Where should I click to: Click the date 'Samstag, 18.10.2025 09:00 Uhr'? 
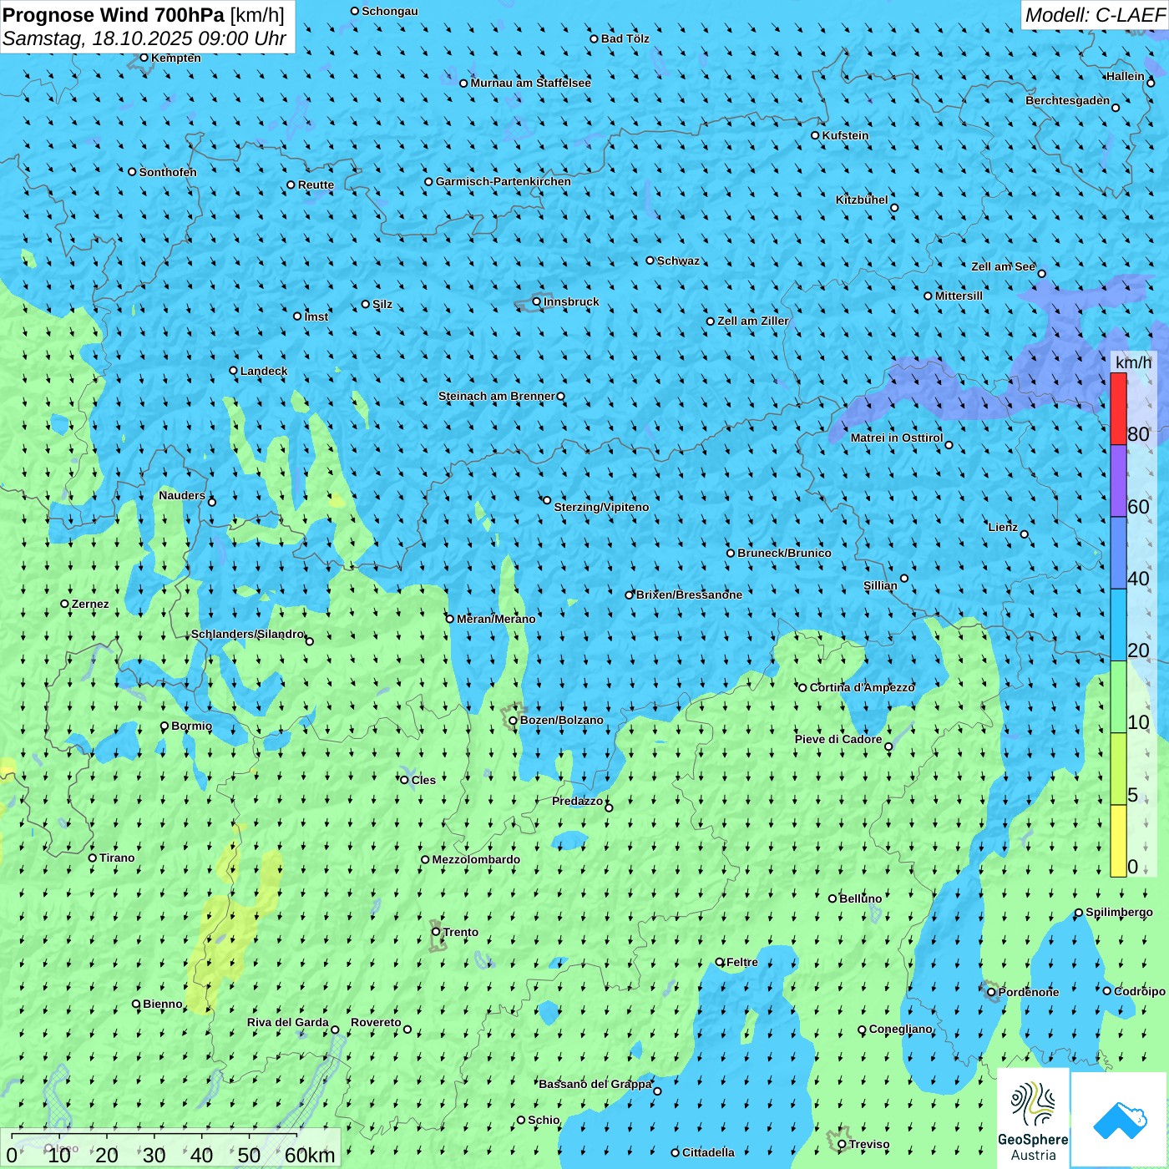144,38
